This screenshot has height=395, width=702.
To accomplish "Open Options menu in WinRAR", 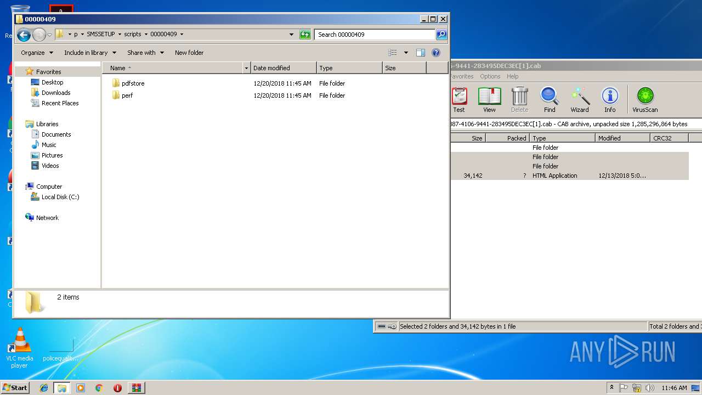I will pyautogui.click(x=490, y=76).
